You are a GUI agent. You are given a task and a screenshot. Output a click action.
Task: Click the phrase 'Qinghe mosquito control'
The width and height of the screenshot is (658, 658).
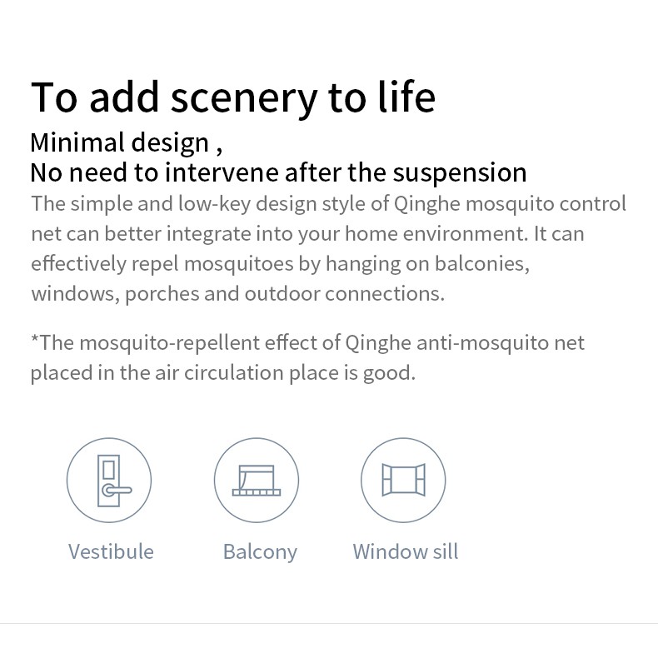[x=511, y=204]
